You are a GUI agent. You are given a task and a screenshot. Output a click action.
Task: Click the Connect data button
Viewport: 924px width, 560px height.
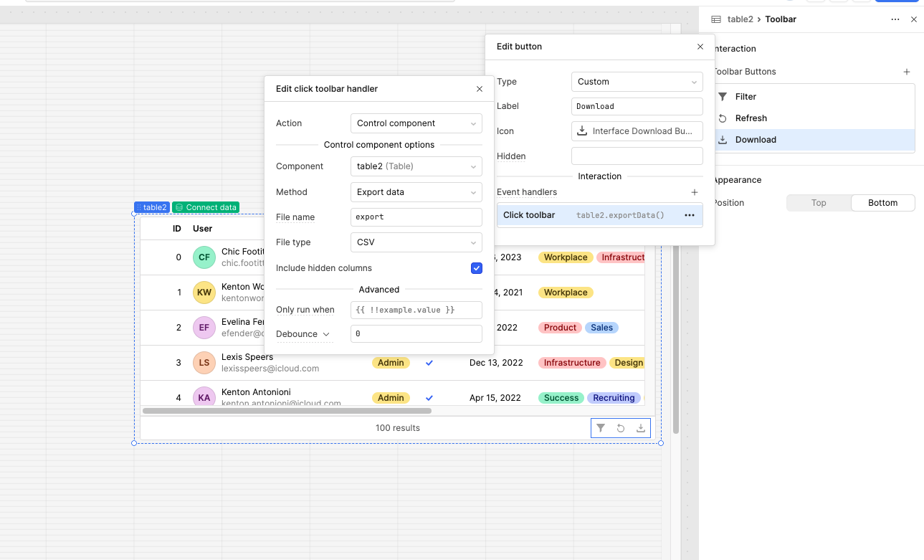(206, 207)
